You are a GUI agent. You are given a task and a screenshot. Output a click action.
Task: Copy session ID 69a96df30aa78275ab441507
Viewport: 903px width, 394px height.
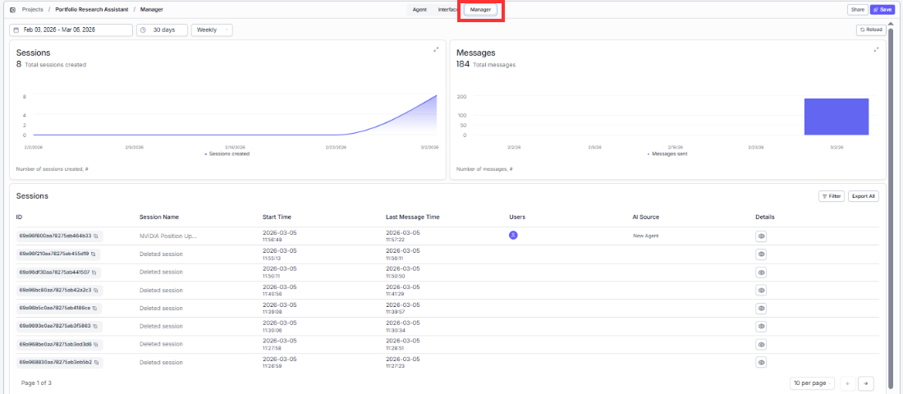95,272
